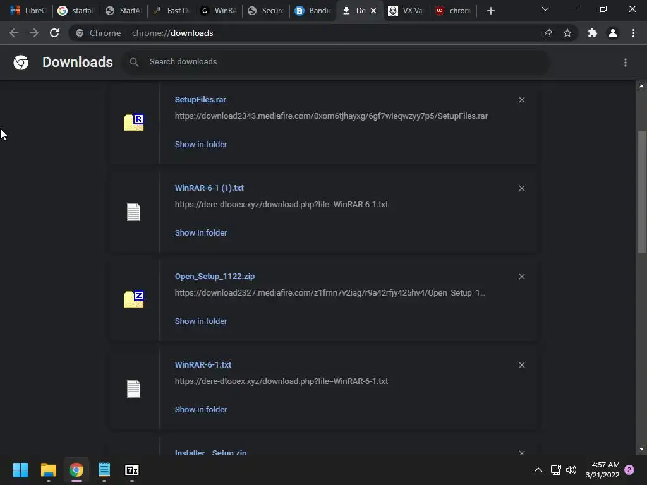This screenshot has height=485, width=647.
Task: Click the Chrome logo beside Downloads title
Action: (21, 63)
